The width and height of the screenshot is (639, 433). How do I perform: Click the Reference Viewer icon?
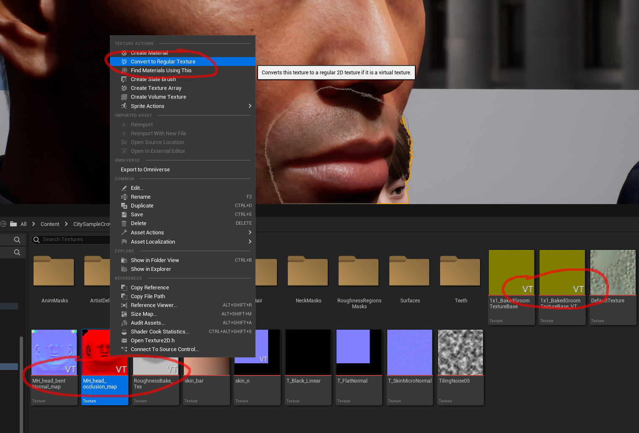(124, 305)
